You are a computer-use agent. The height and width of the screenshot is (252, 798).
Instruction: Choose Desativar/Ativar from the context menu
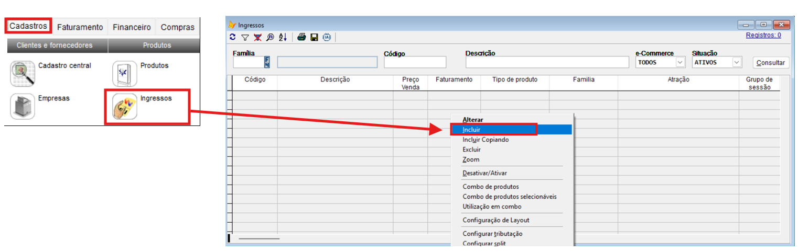pyautogui.click(x=484, y=173)
